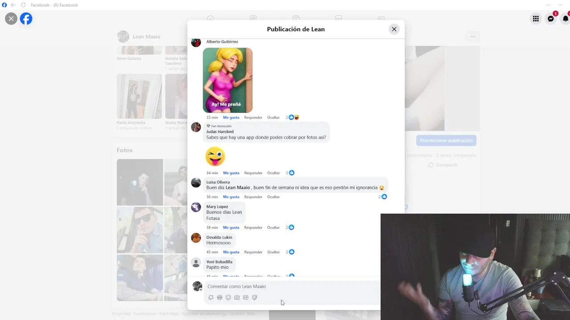Open the browser three-dot menu at top right

(x=548, y=5)
